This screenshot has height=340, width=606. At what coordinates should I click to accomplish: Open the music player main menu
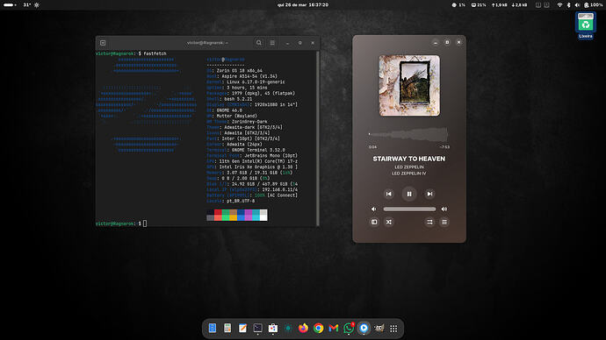click(x=444, y=222)
